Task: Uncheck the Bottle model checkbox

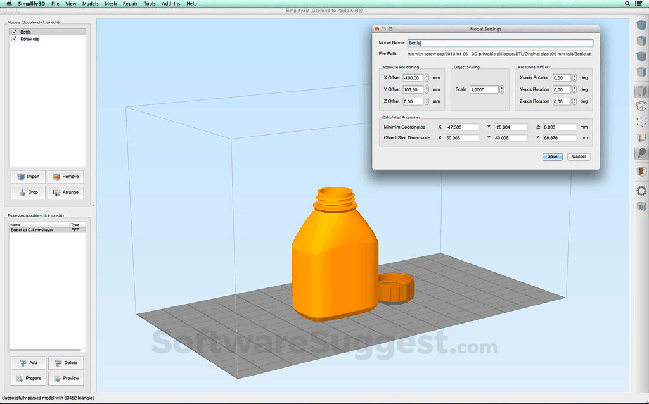Action: [14, 31]
